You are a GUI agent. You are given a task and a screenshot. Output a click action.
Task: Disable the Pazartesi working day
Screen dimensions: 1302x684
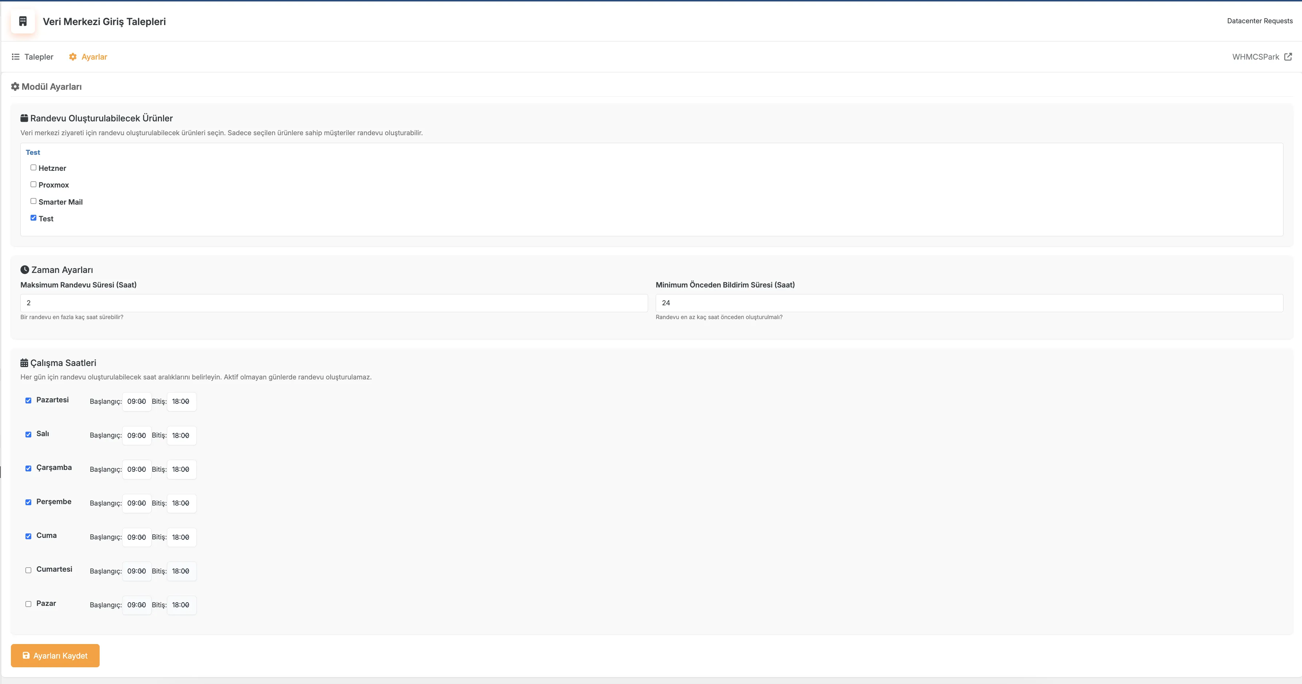pos(28,401)
